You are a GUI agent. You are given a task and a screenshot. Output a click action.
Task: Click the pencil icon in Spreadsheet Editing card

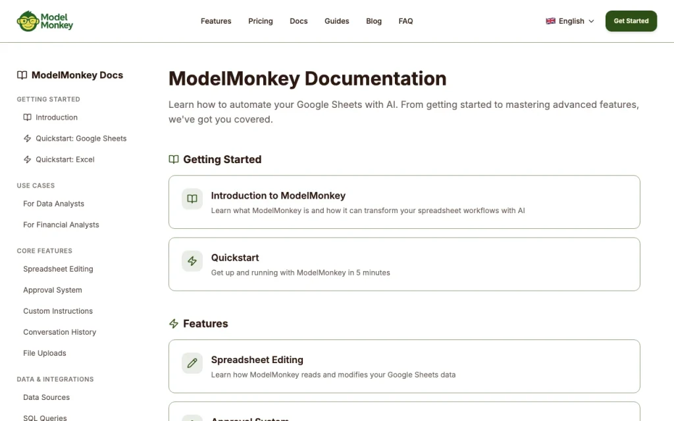point(192,363)
